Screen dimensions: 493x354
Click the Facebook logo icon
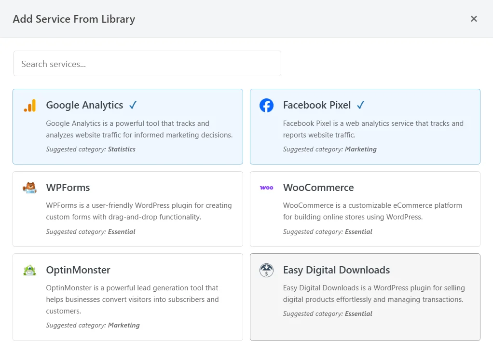[266, 105]
